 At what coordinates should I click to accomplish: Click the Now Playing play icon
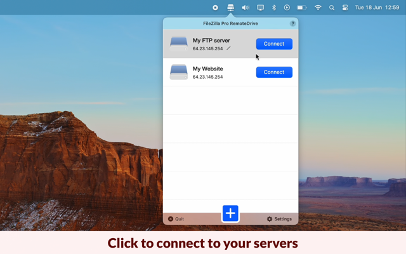(x=287, y=8)
